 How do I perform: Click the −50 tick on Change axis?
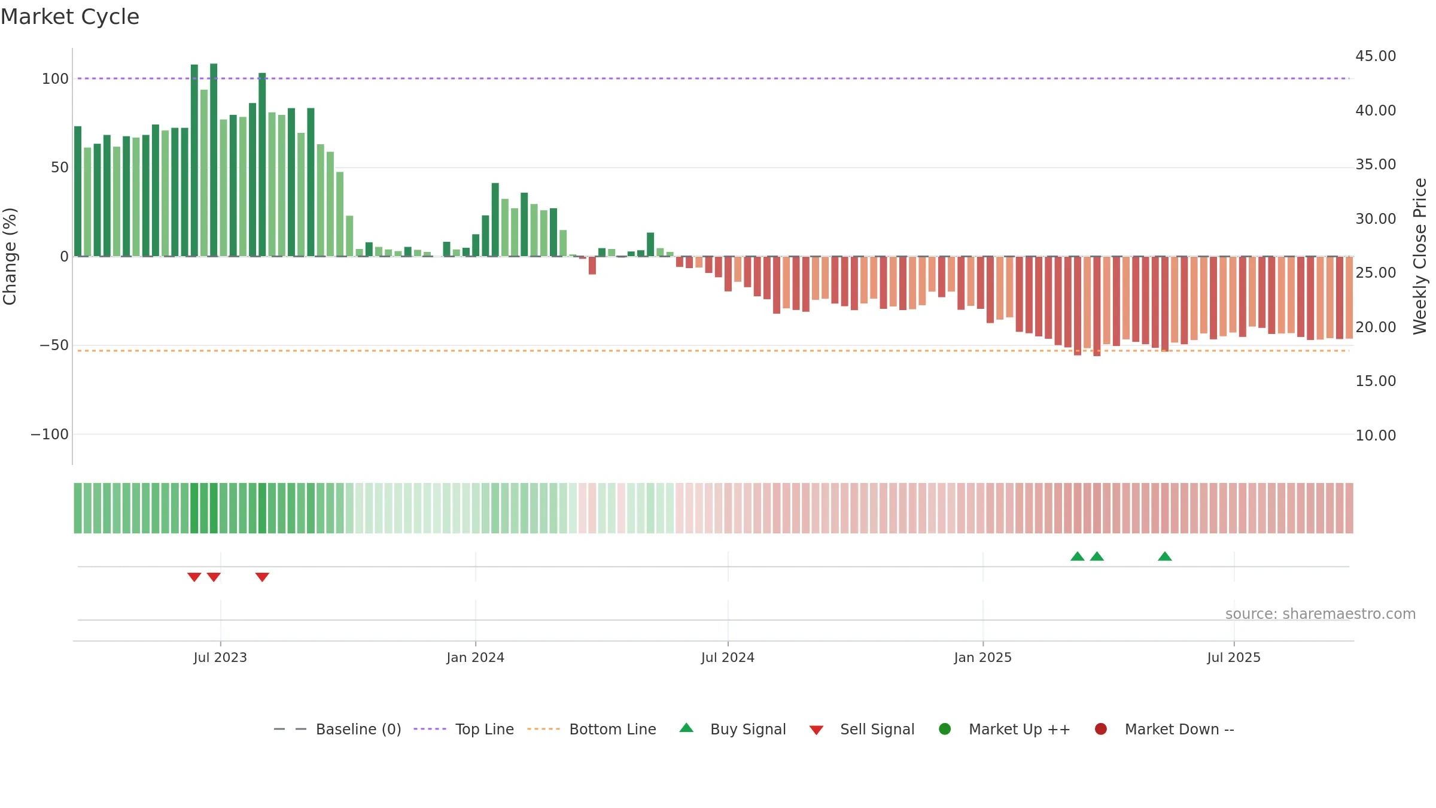pos(54,345)
